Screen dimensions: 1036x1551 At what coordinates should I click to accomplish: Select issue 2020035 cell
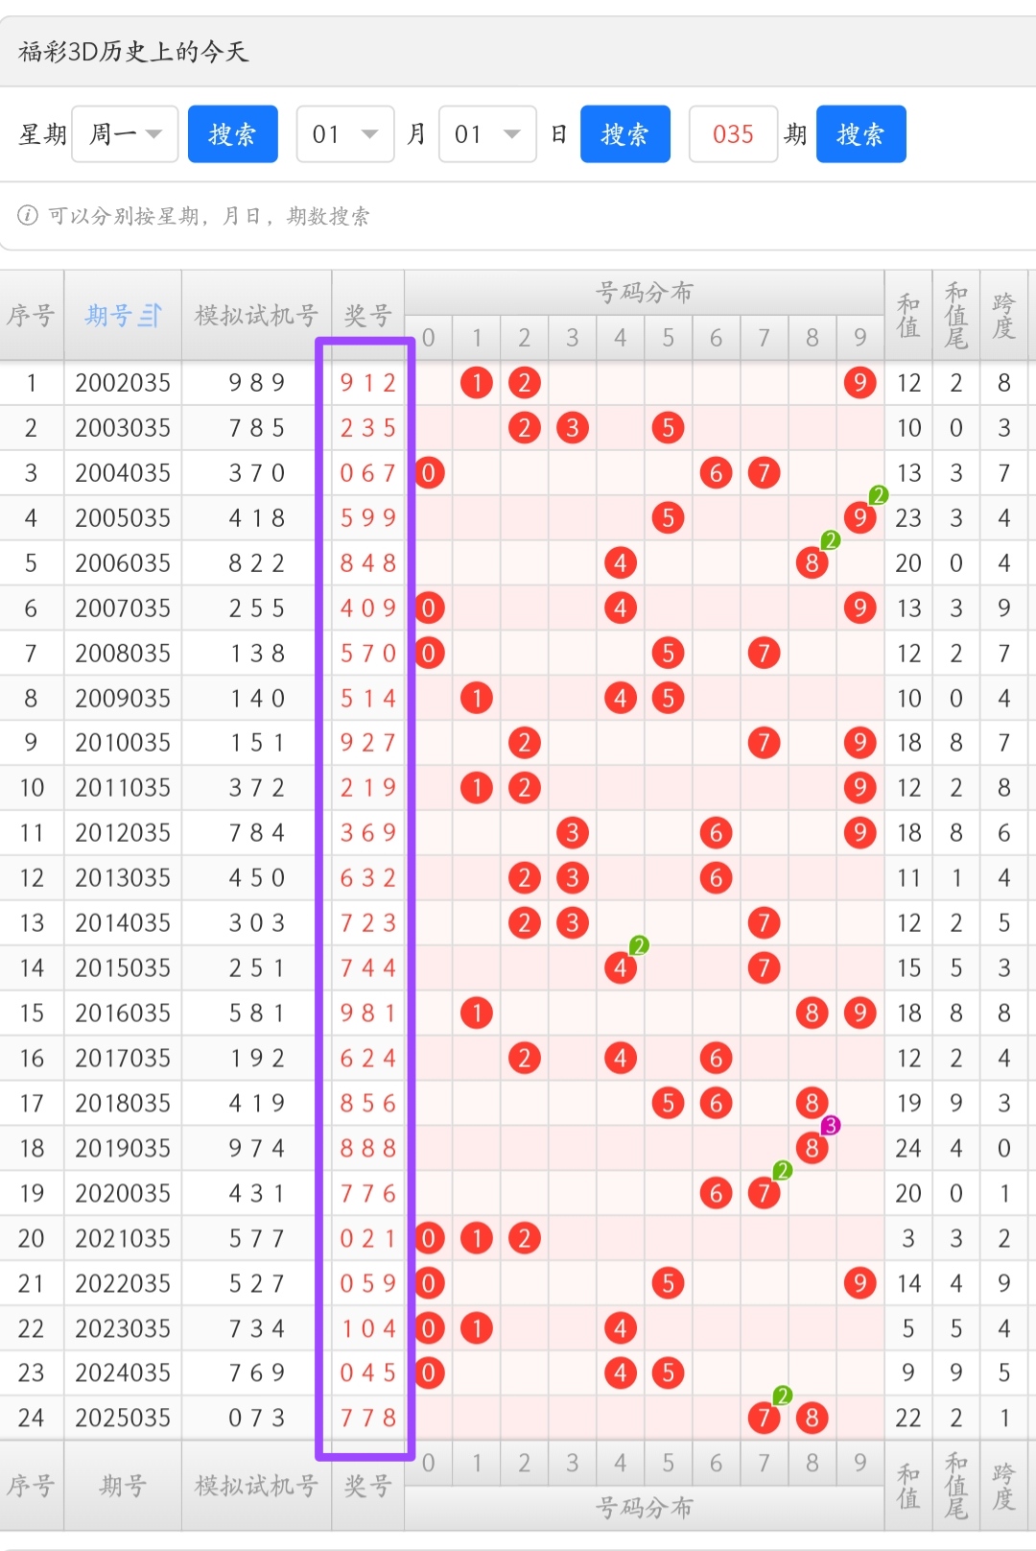pos(123,1194)
